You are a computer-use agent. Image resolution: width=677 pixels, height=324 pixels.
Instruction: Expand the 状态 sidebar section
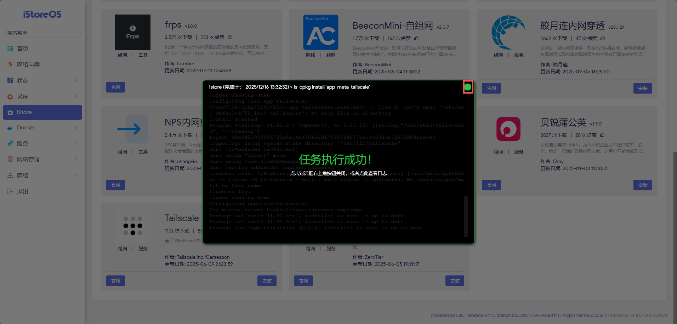click(x=23, y=80)
